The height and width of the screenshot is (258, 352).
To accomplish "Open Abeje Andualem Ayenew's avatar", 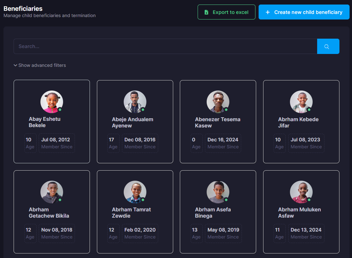I will (135, 102).
